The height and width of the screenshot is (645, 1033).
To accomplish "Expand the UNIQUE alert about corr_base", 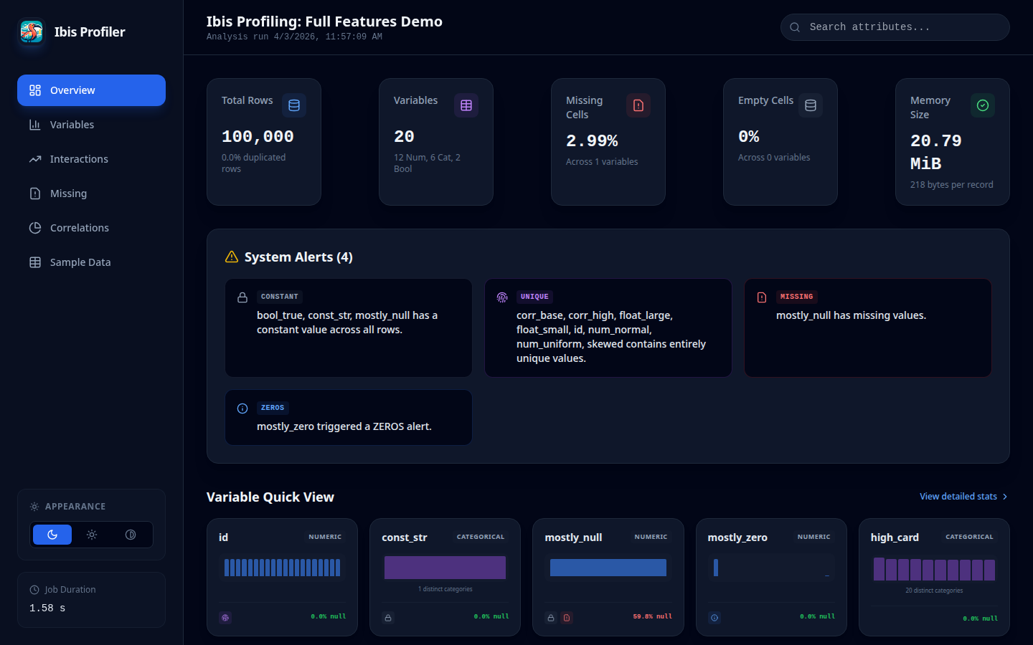I will click(x=608, y=328).
